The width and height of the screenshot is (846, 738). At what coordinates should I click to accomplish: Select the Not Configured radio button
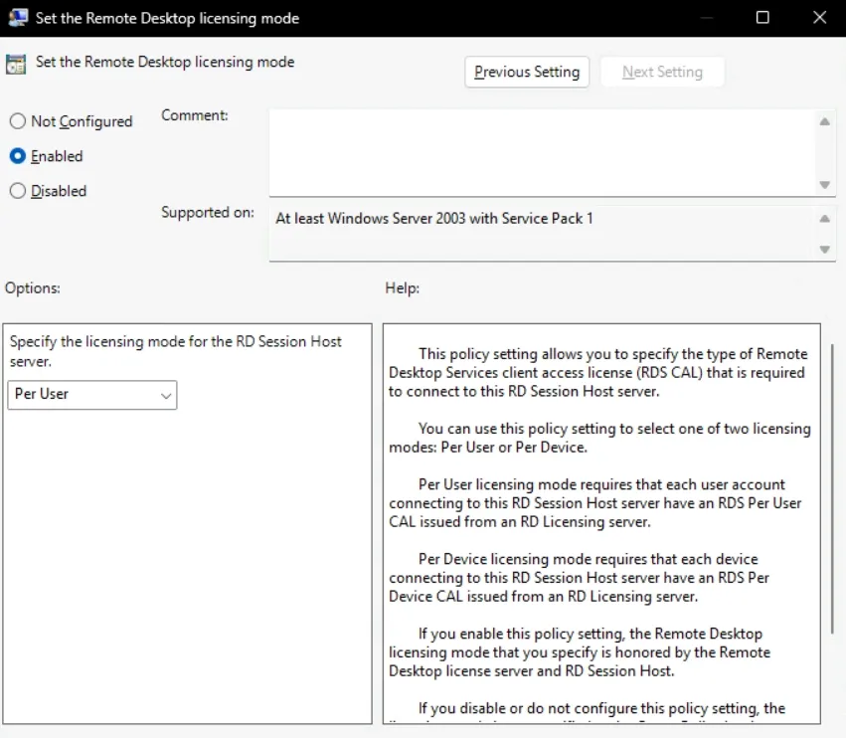click(x=18, y=121)
